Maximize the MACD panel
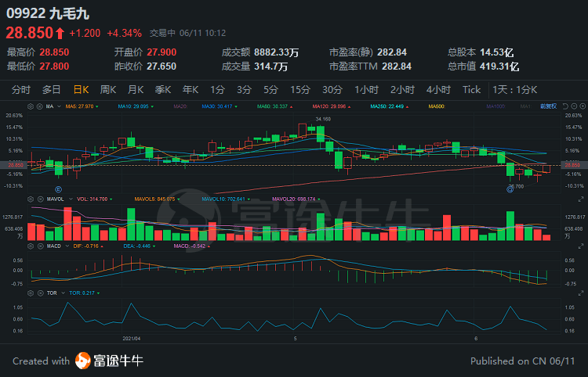This screenshot has width=588, height=377. [581, 246]
